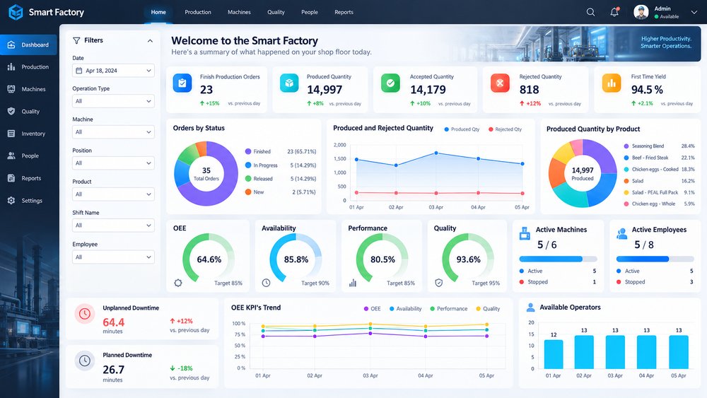Open the Employee filter dropdown

(113, 257)
